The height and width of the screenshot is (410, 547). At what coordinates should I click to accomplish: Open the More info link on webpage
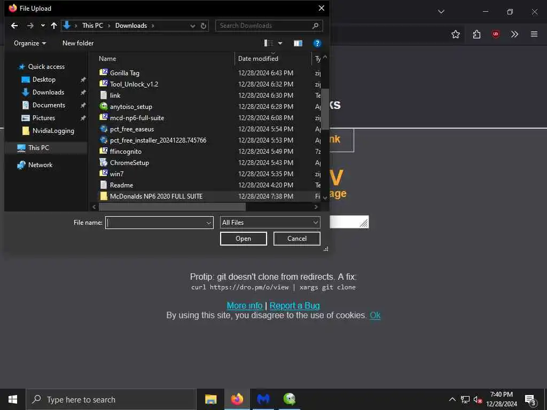coord(245,306)
